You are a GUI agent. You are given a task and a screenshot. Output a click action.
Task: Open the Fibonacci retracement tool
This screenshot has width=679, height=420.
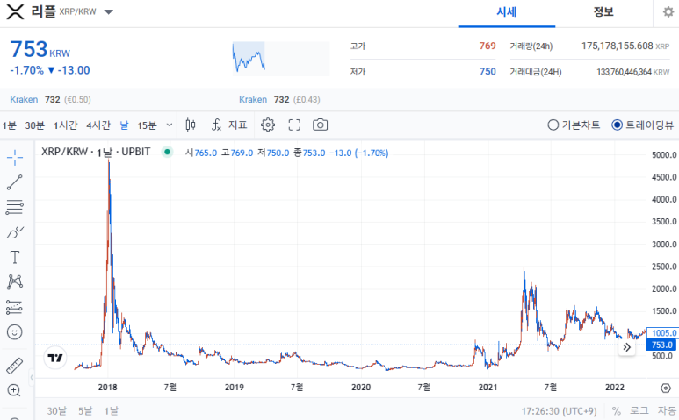pyautogui.click(x=15, y=208)
